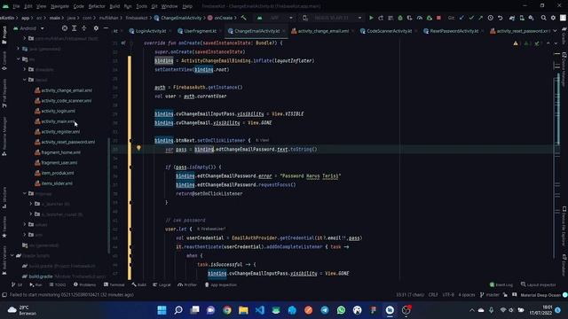Toggle the Layout Inspector tool window

point(539,284)
